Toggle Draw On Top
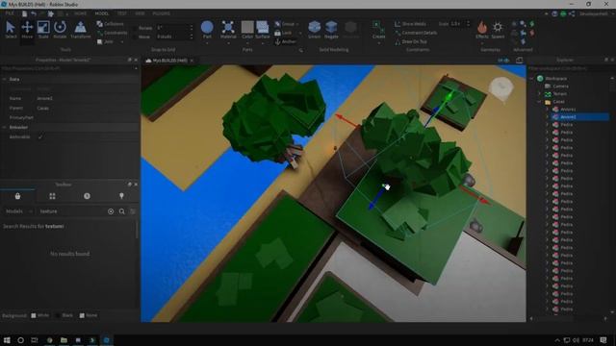Image resolution: width=616 pixels, height=346 pixels. coord(411,41)
